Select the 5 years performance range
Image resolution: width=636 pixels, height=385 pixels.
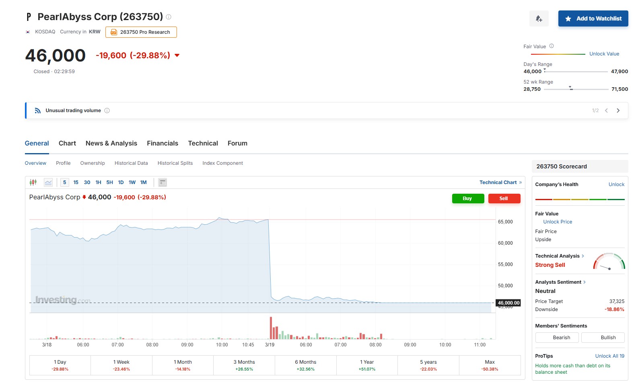(428, 365)
